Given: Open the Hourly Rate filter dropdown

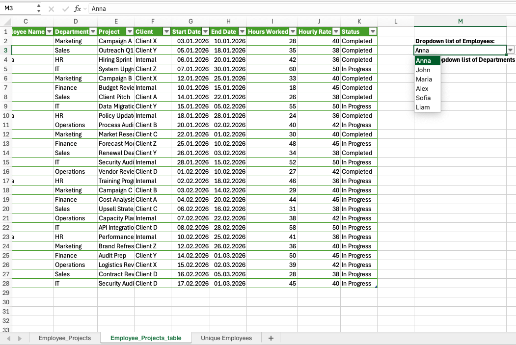Looking at the screenshot, I should [x=336, y=31].
